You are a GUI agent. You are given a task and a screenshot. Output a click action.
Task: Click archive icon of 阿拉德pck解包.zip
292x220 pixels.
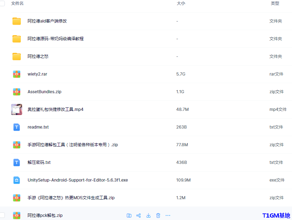(x=17, y=215)
